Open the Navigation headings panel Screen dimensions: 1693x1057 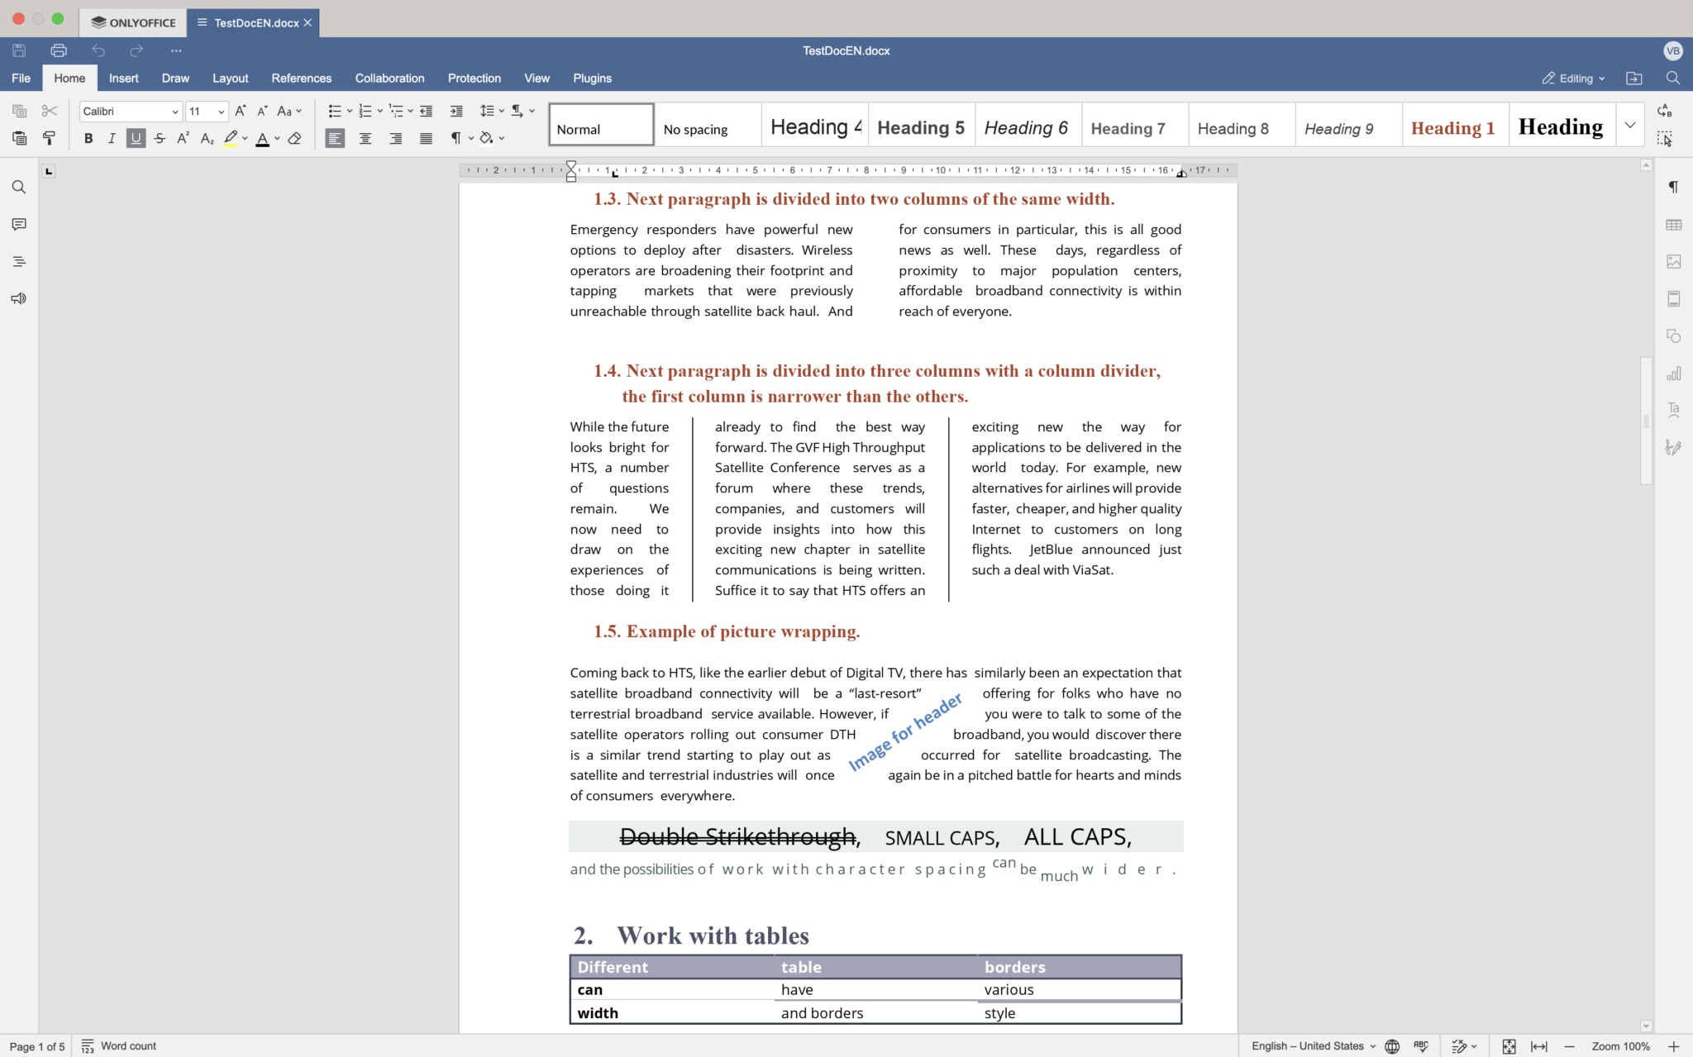point(18,261)
